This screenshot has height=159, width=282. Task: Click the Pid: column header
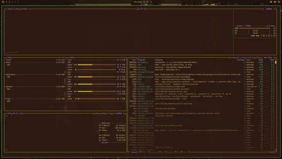click(x=134, y=60)
